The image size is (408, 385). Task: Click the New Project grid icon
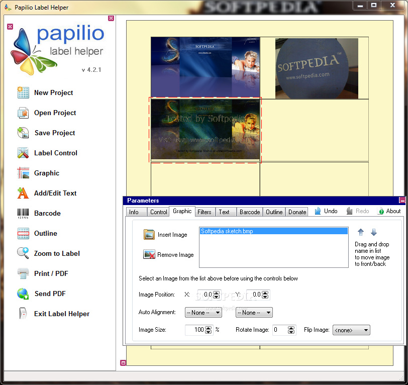click(x=23, y=92)
